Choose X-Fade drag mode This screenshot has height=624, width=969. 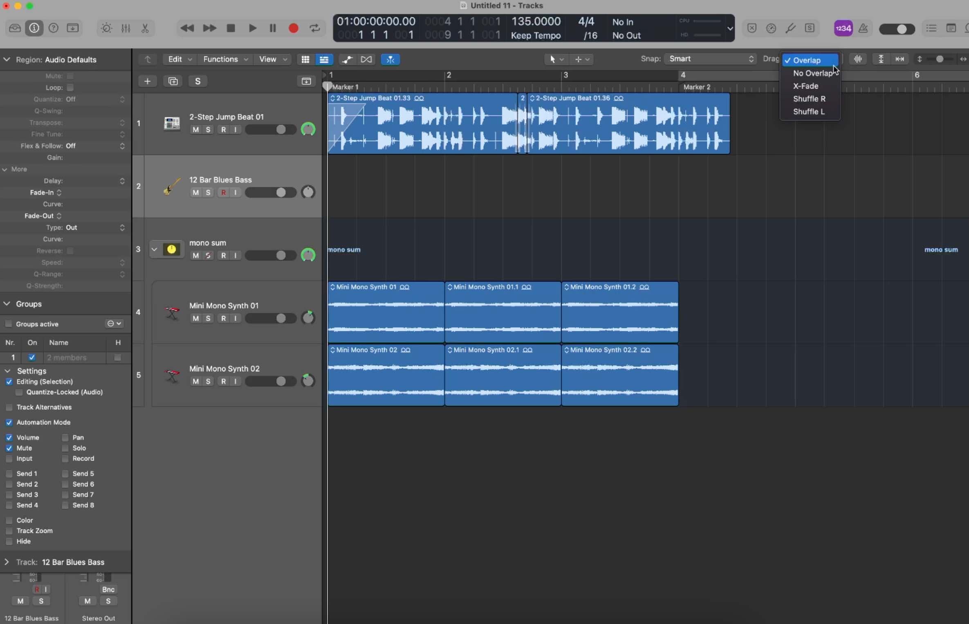[x=810, y=86]
